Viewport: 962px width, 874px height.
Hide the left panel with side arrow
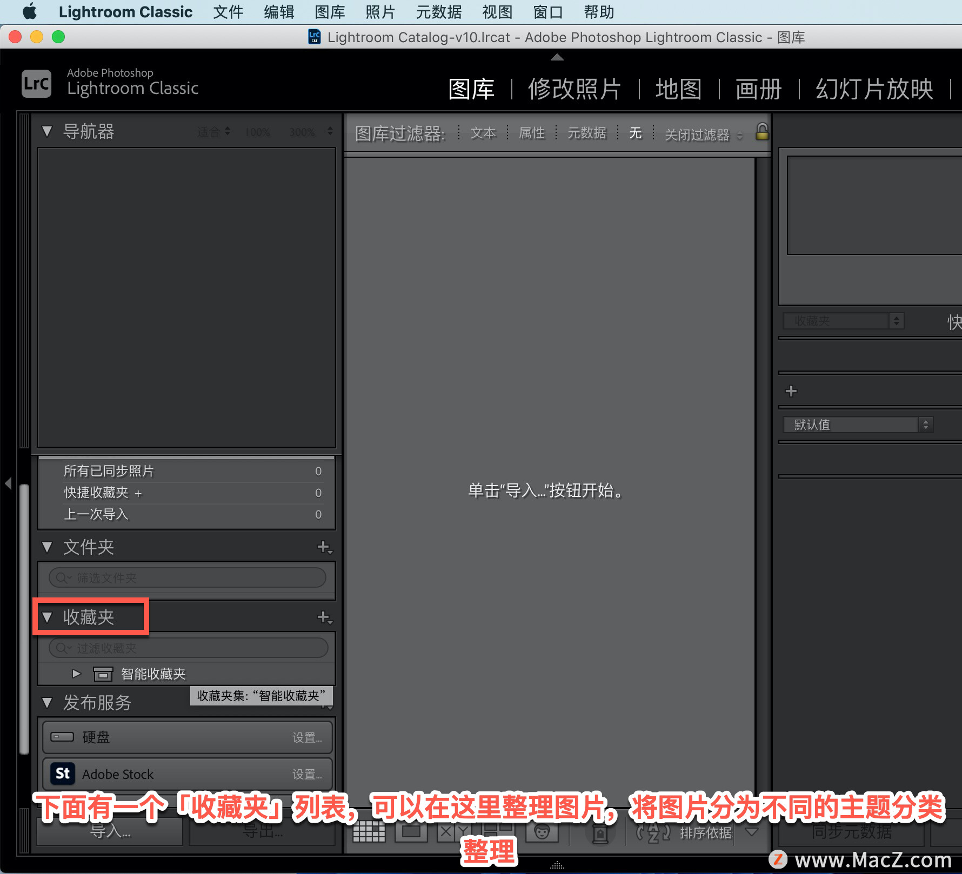pyautogui.click(x=8, y=483)
